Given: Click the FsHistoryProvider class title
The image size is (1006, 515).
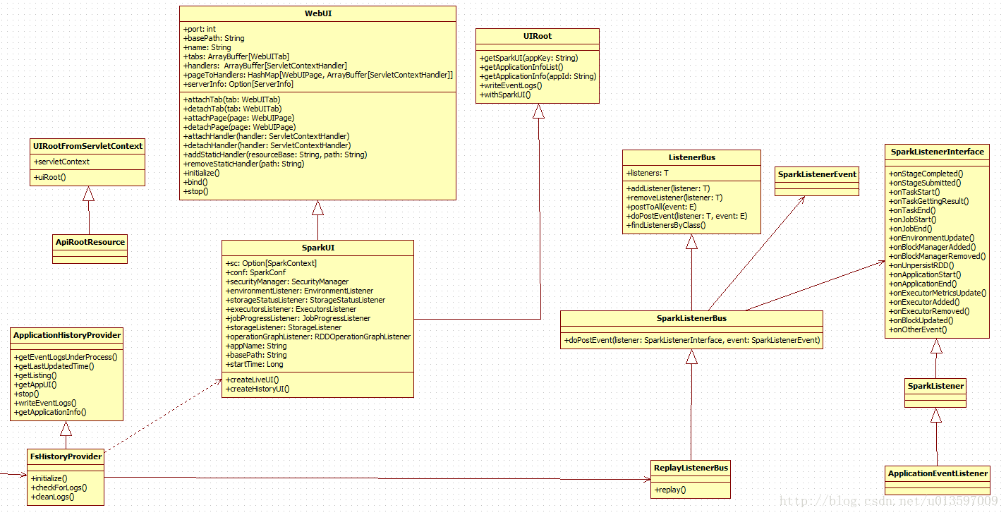Looking at the screenshot, I should (66, 456).
